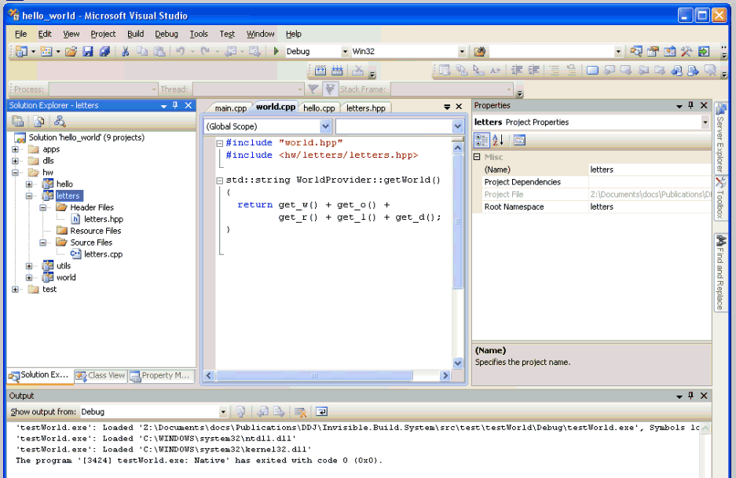Open the Build menu
Viewport: 736px width, 478px height.
(x=135, y=34)
